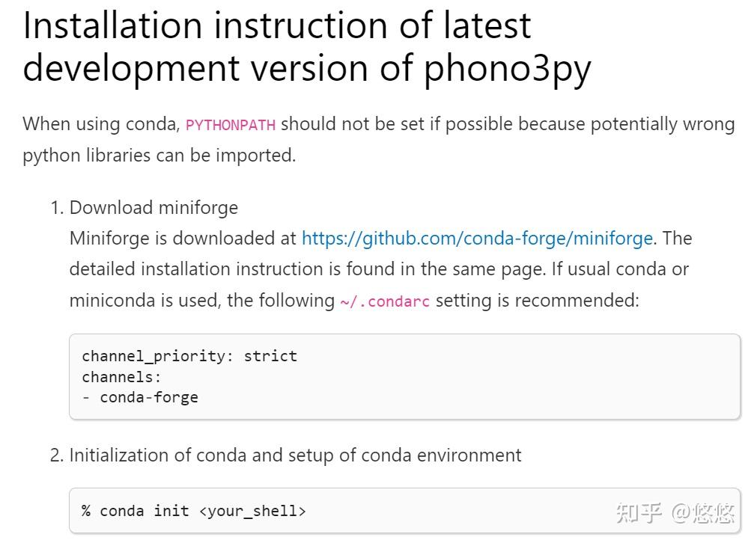Click the 'Download miniforge' list item
Screen dimensions: 754x543
(x=153, y=207)
